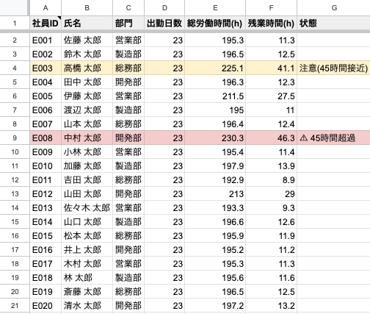Select cell 鈴木 太郎

point(87,54)
